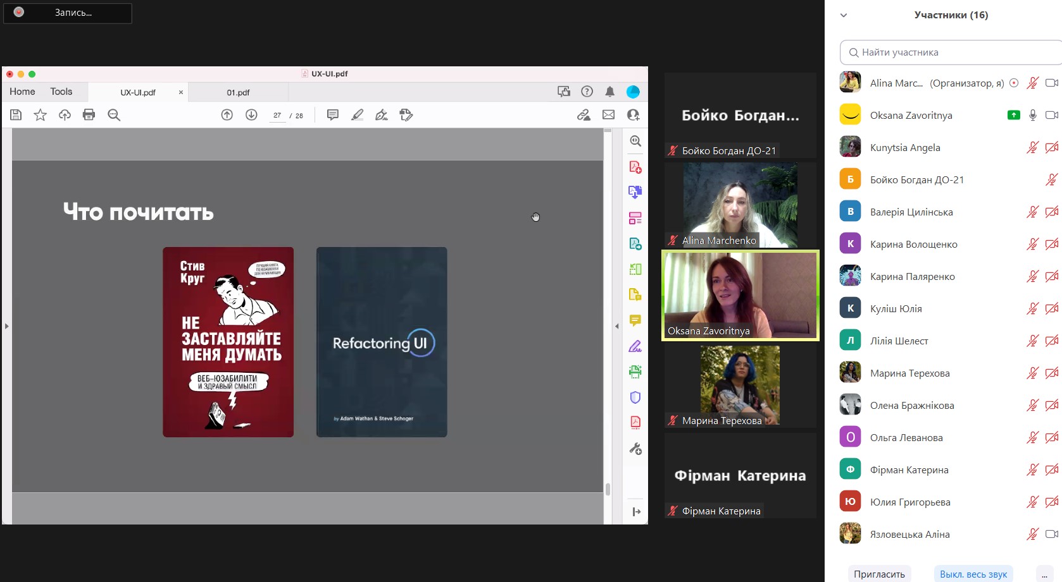Toggle Ольга Леванова's muted microphone
This screenshot has width=1062, height=582.
1033,437
